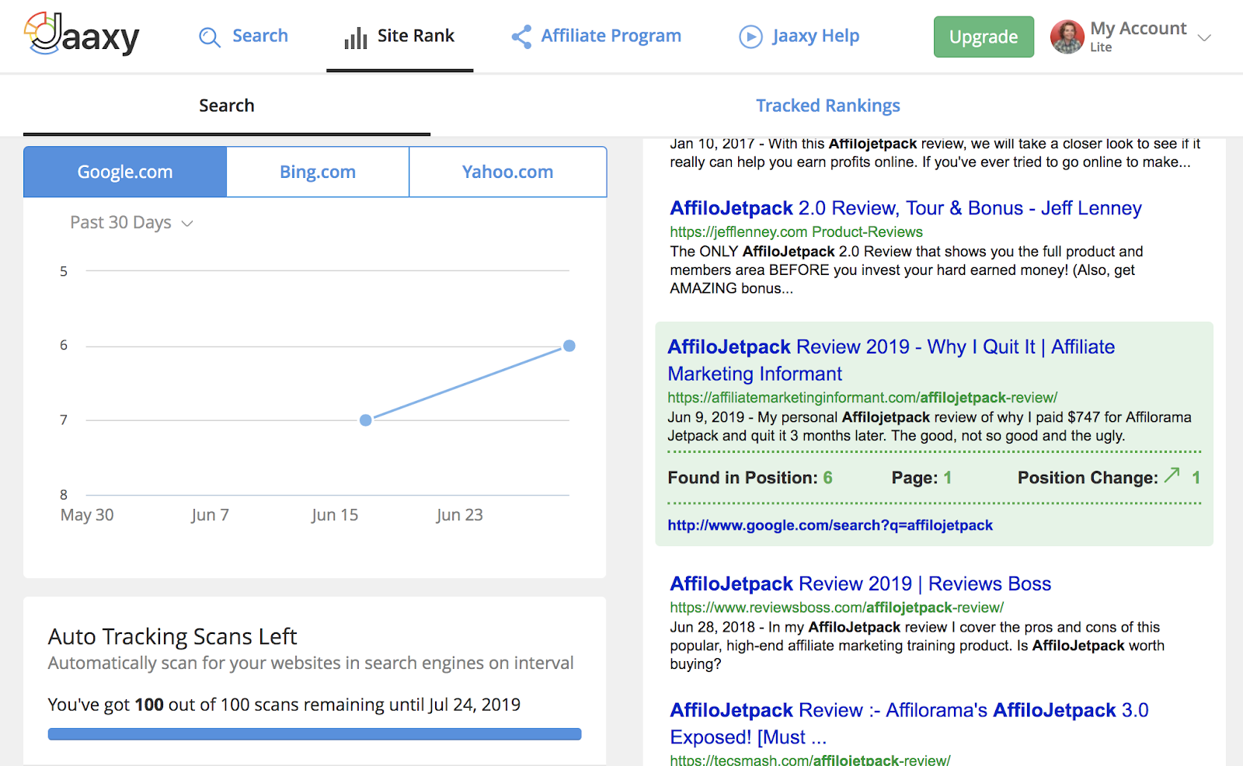Switch to the Bing.com engine tab
The image size is (1243, 766).
click(318, 172)
